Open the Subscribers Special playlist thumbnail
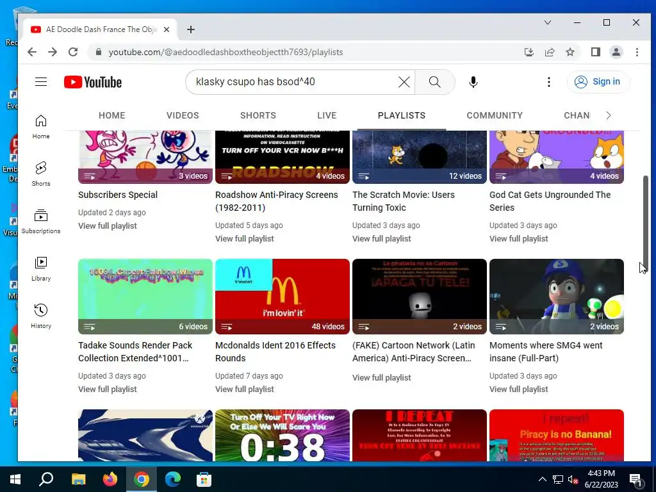The height and width of the screenshot is (492, 656). [x=145, y=157]
